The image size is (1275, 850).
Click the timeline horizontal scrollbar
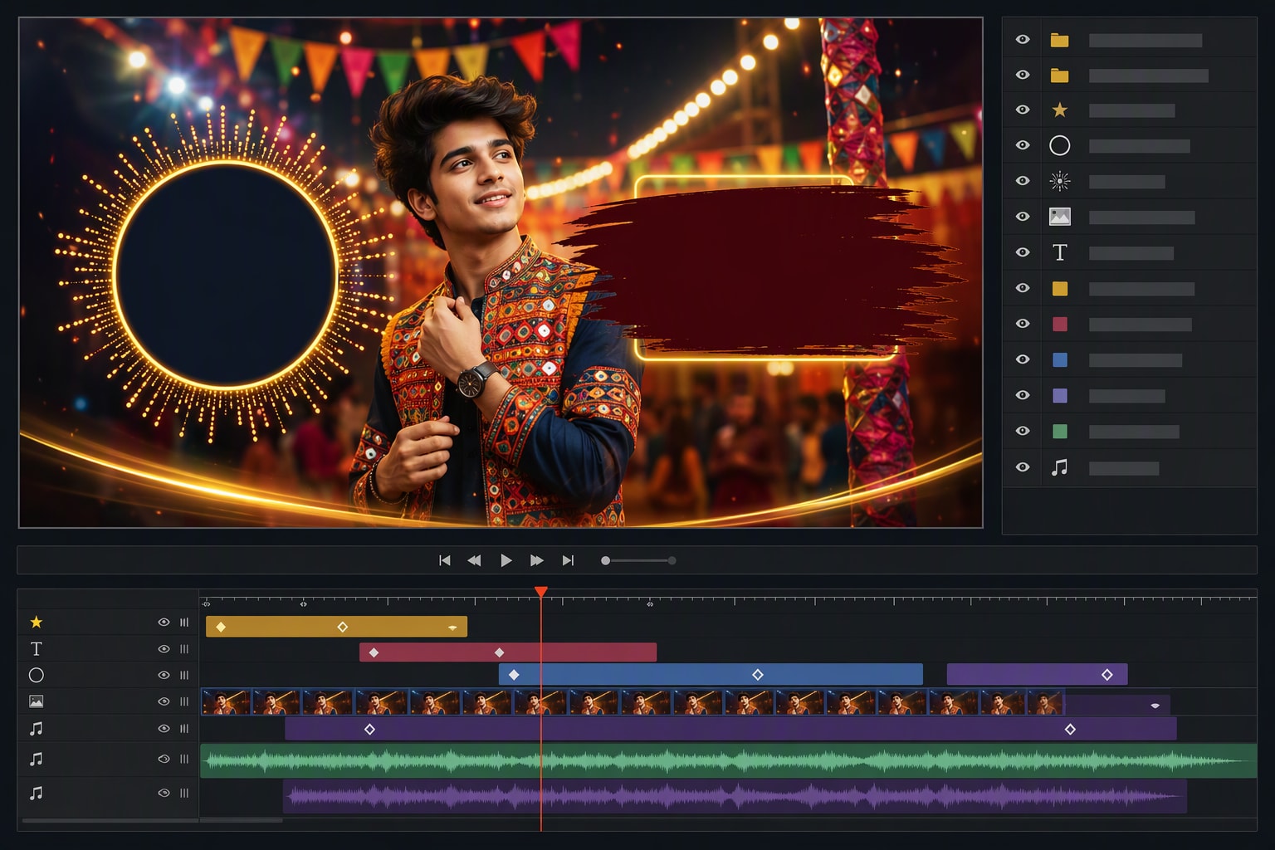tap(152, 821)
